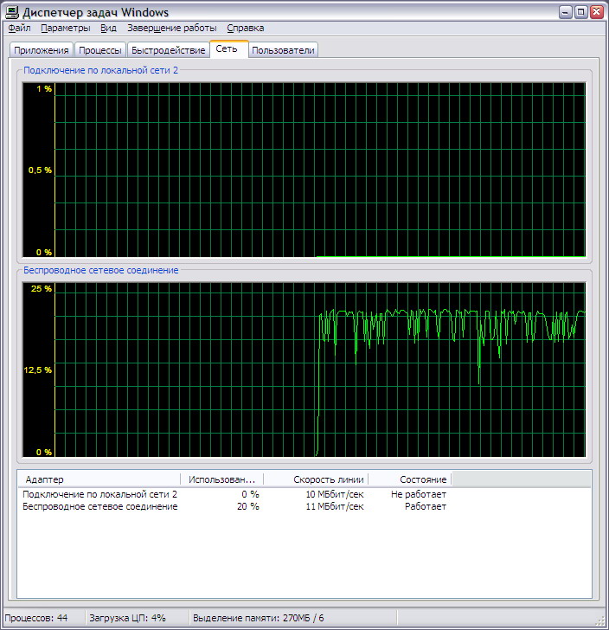Image resolution: width=609 pixels, height=630 pixels.
Task: Open the Файл menu
Action: coord(19,28)
